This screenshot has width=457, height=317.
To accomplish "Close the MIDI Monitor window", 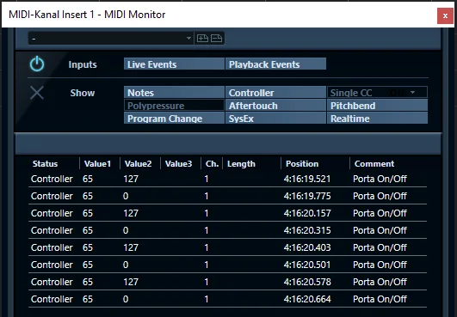I will [445, 15].
